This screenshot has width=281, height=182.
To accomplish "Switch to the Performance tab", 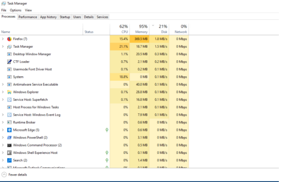I will pos(28,17).
